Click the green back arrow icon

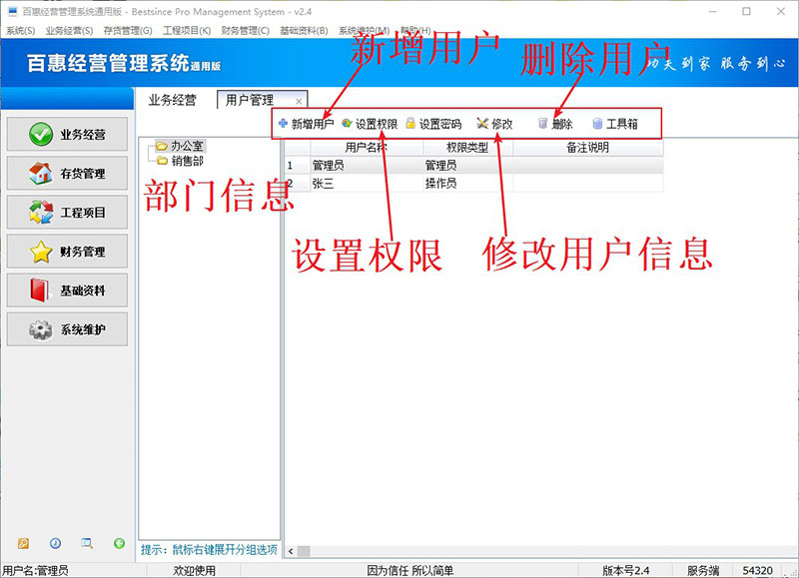pos(119,543)
